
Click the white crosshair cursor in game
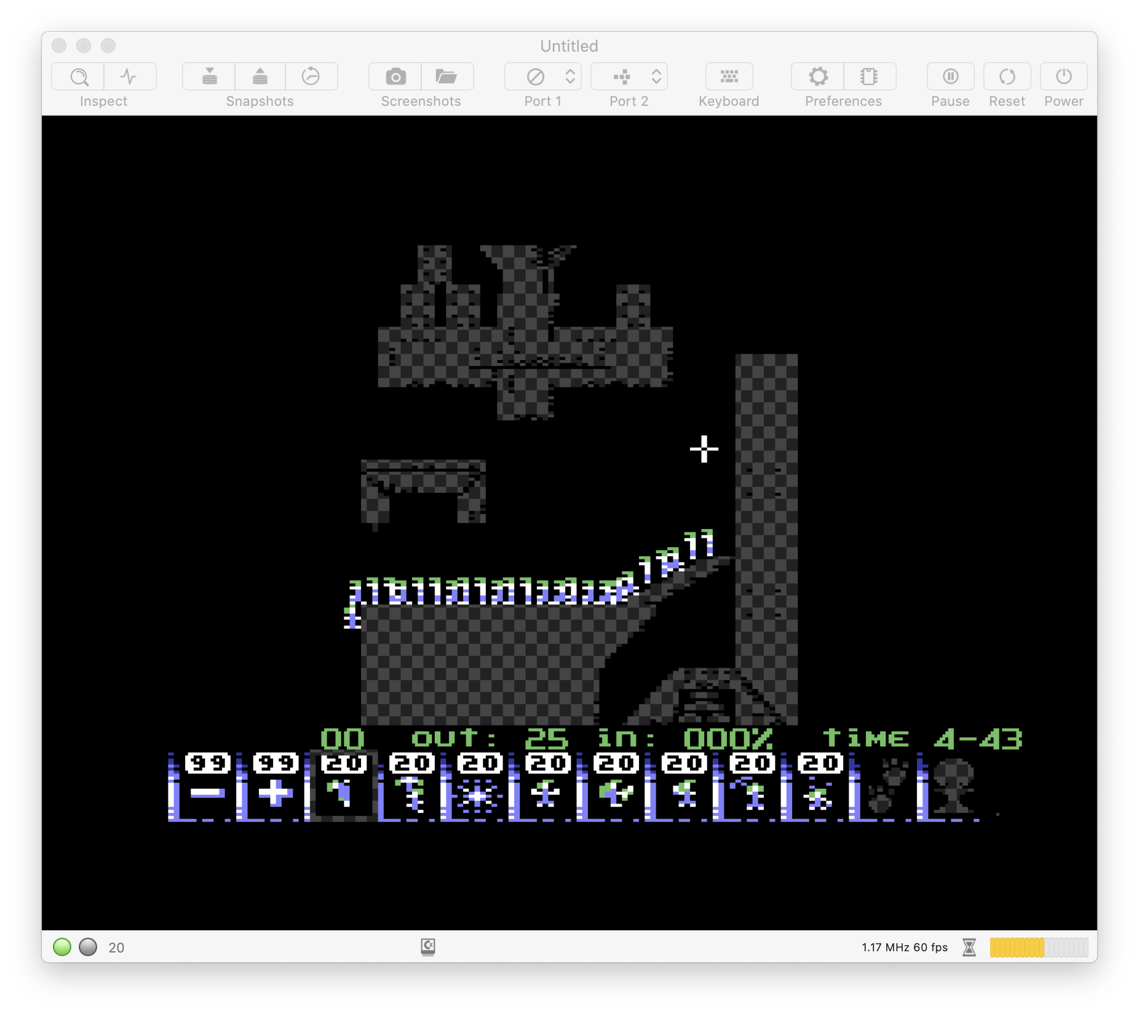[x=704, y=449]
